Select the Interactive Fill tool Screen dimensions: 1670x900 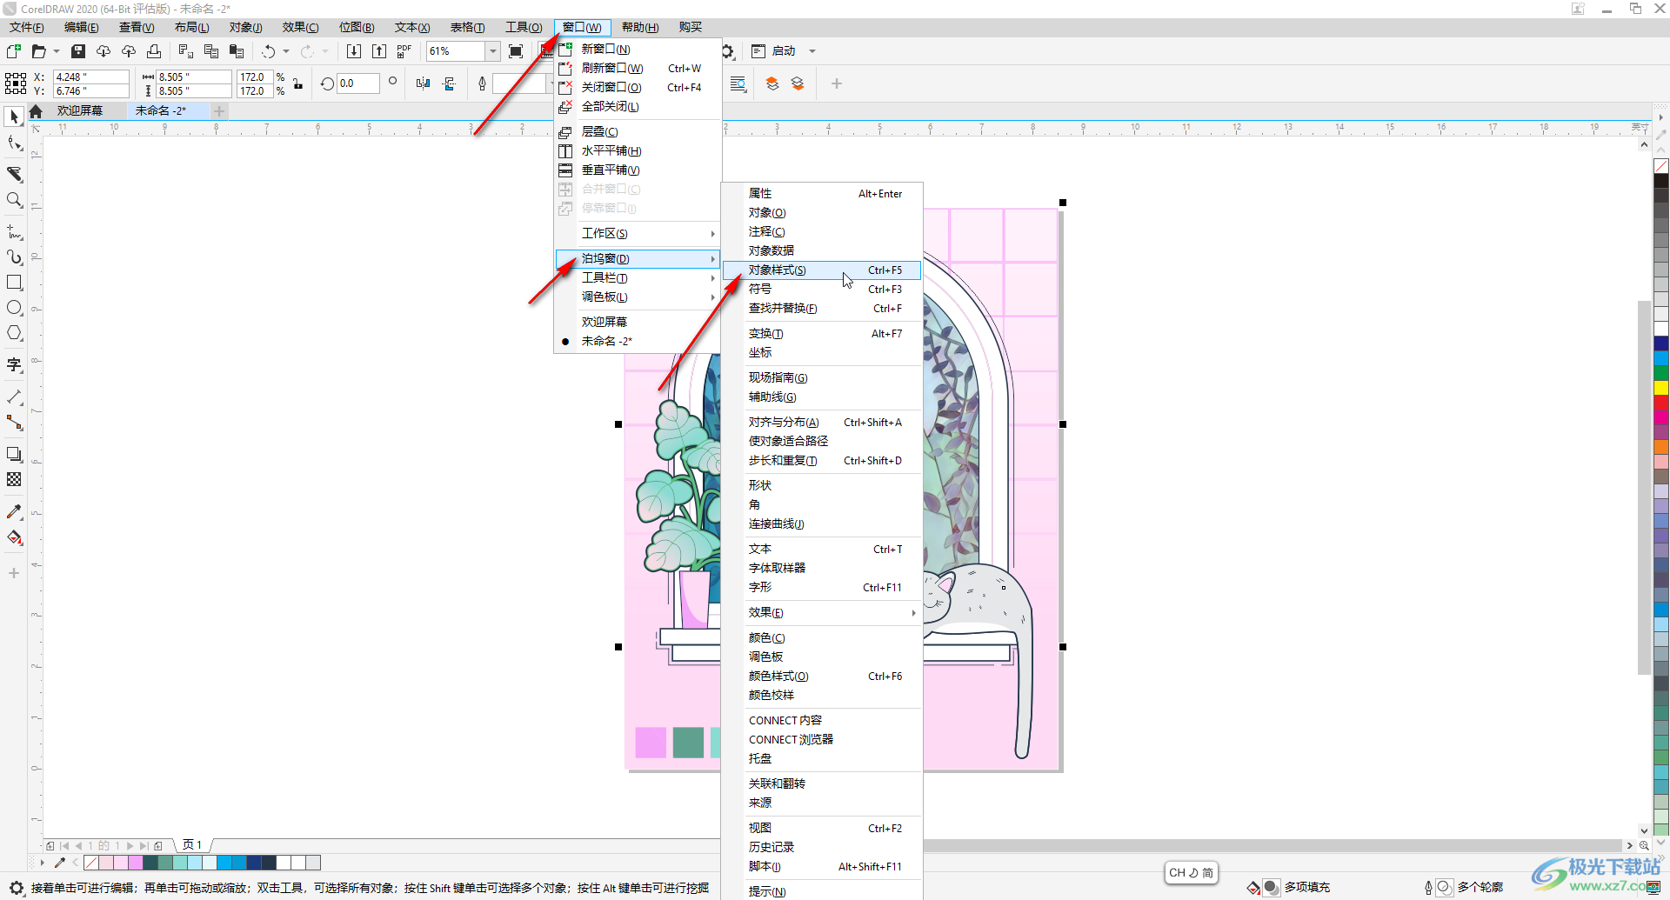[14, 537]
